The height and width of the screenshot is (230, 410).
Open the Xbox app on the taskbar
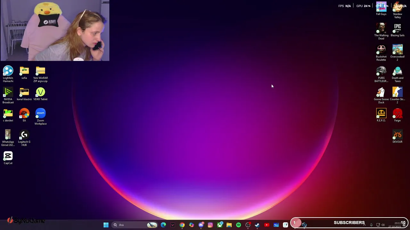220,225
